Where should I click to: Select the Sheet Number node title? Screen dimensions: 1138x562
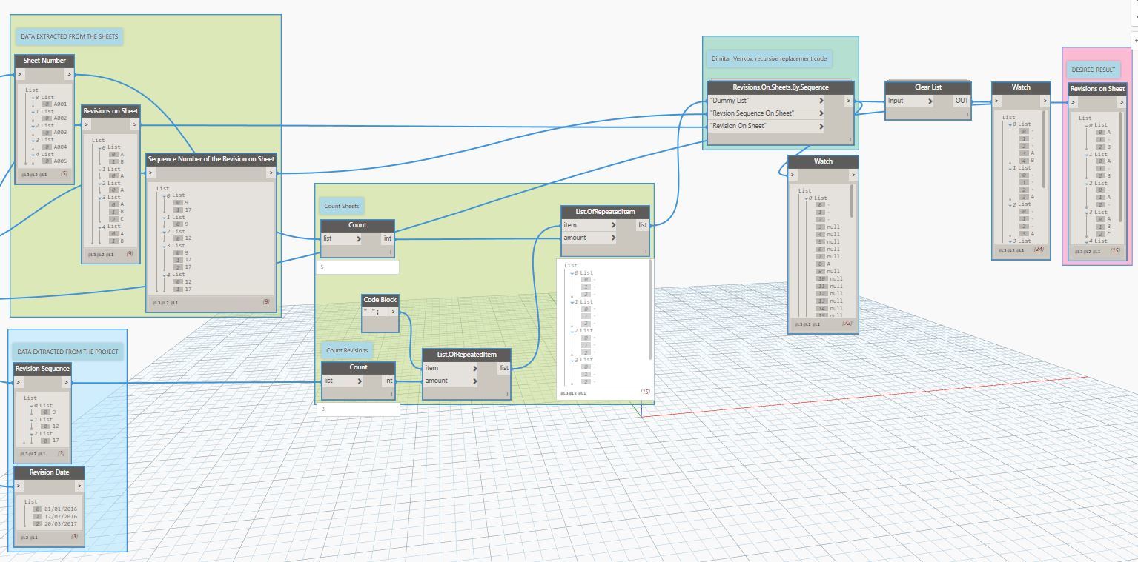coord(44,61)
